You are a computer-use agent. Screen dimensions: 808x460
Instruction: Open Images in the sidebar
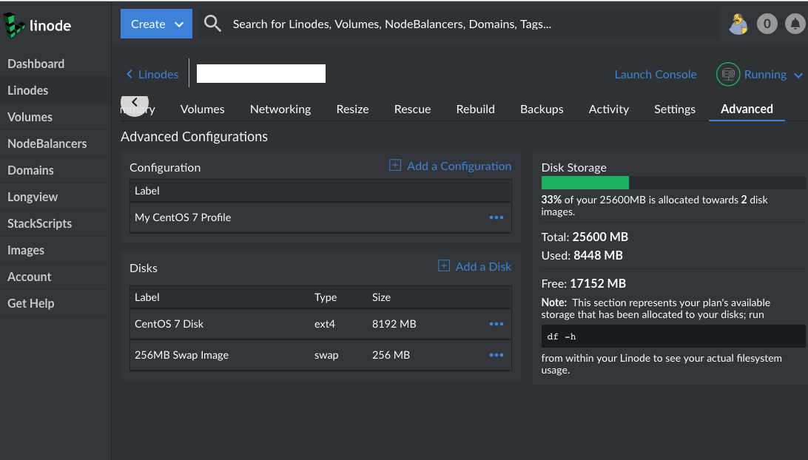[x=55, y=250]
